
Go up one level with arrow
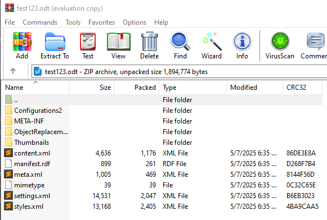(13, 71)
